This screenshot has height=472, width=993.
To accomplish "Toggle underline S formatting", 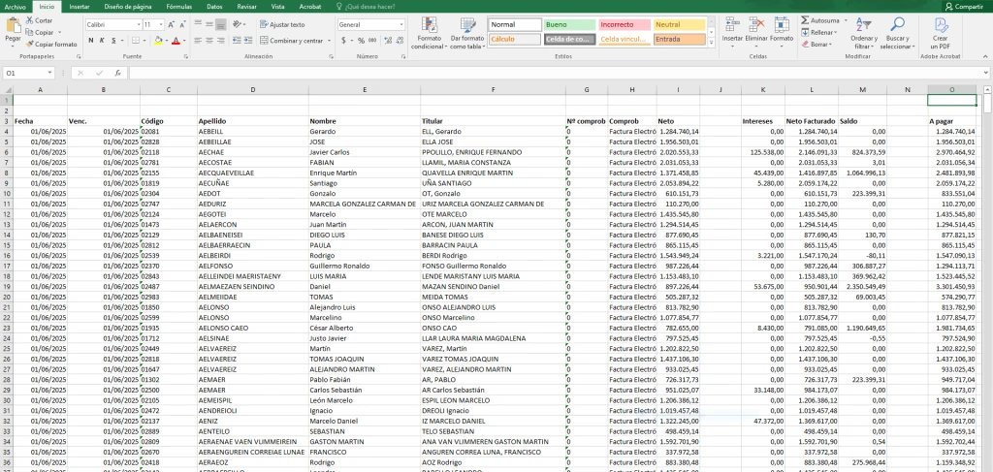I will tap(113, 41).
